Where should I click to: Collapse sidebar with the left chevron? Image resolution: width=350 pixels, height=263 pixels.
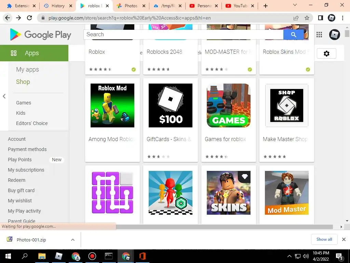click(4, 96)
